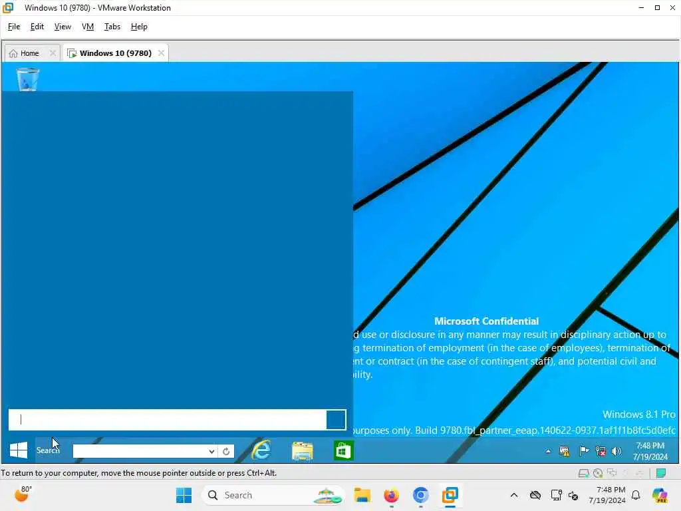Launch Copilot preview from host taskbar
The height and width of the screenshot is (511, 681).
tap(660, 495)
